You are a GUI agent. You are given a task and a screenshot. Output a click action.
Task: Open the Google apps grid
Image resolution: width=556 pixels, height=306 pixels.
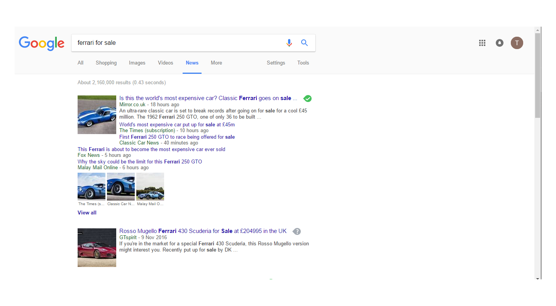482,43
